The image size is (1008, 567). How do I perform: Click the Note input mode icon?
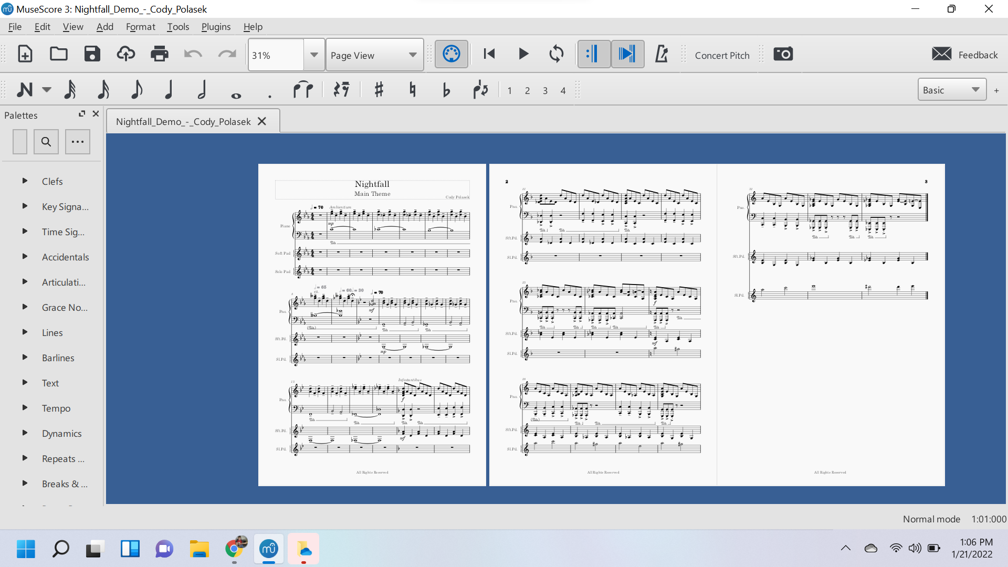24,90
